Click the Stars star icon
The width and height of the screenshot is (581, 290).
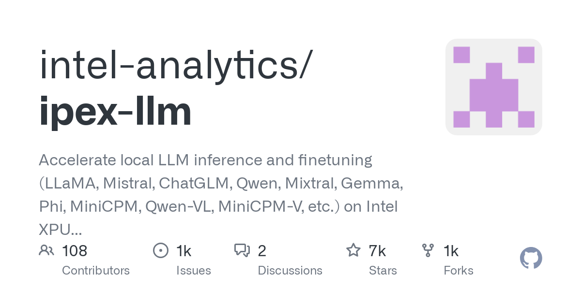tap(353, 250)
